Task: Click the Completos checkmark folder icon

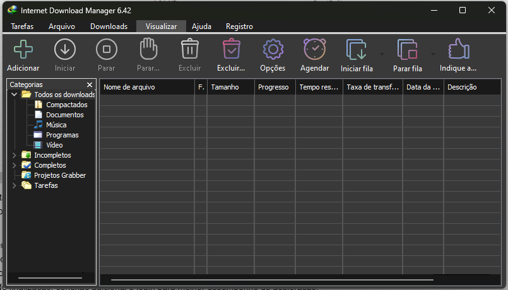Action: (27, 165)
